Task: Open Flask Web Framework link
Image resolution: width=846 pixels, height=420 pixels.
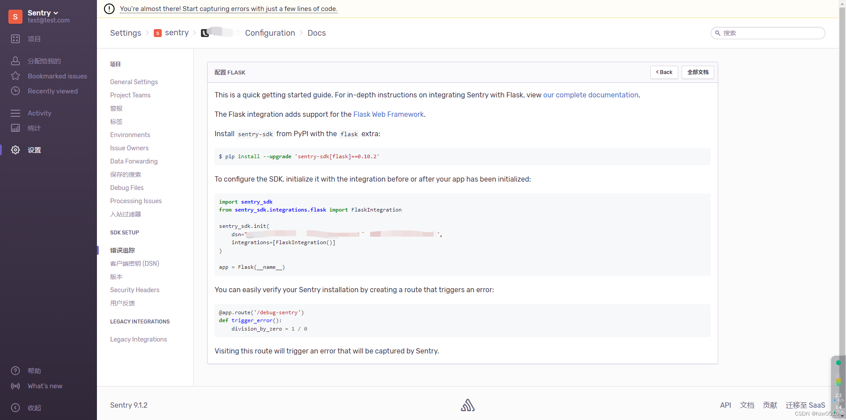Action: tap(389, 114)
